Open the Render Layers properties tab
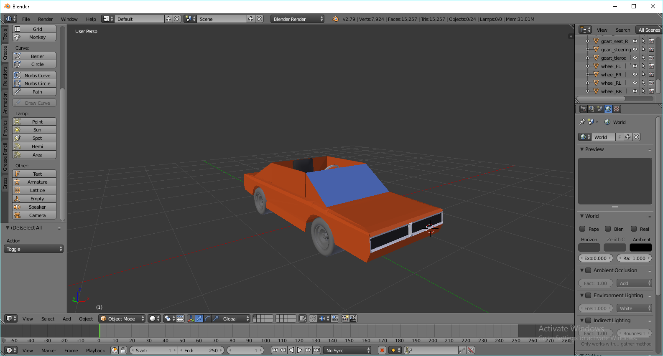The width and height of the screenshot is (663, 356). 592,109
